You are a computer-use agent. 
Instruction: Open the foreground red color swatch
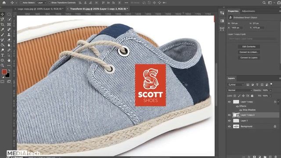pyautogui.click(x=4, y=72)
